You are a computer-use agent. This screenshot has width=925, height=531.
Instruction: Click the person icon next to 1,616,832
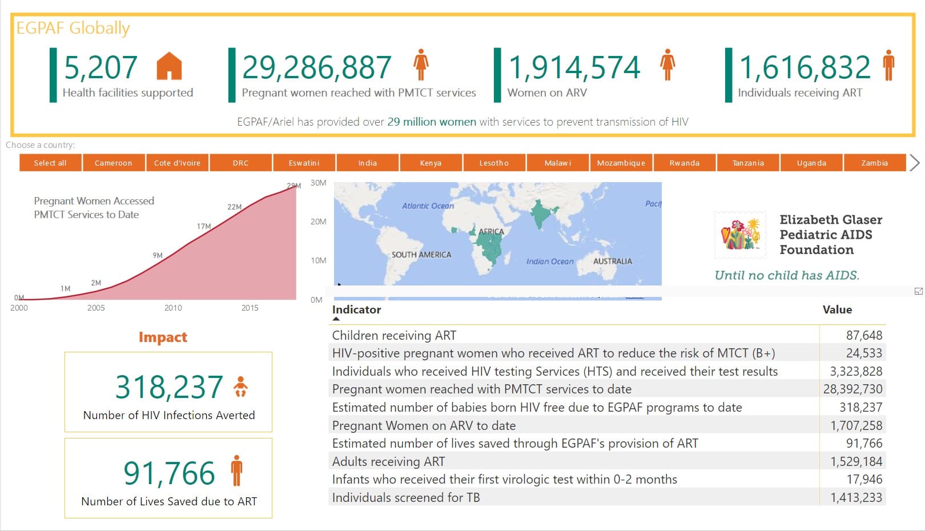click(888, 65)
